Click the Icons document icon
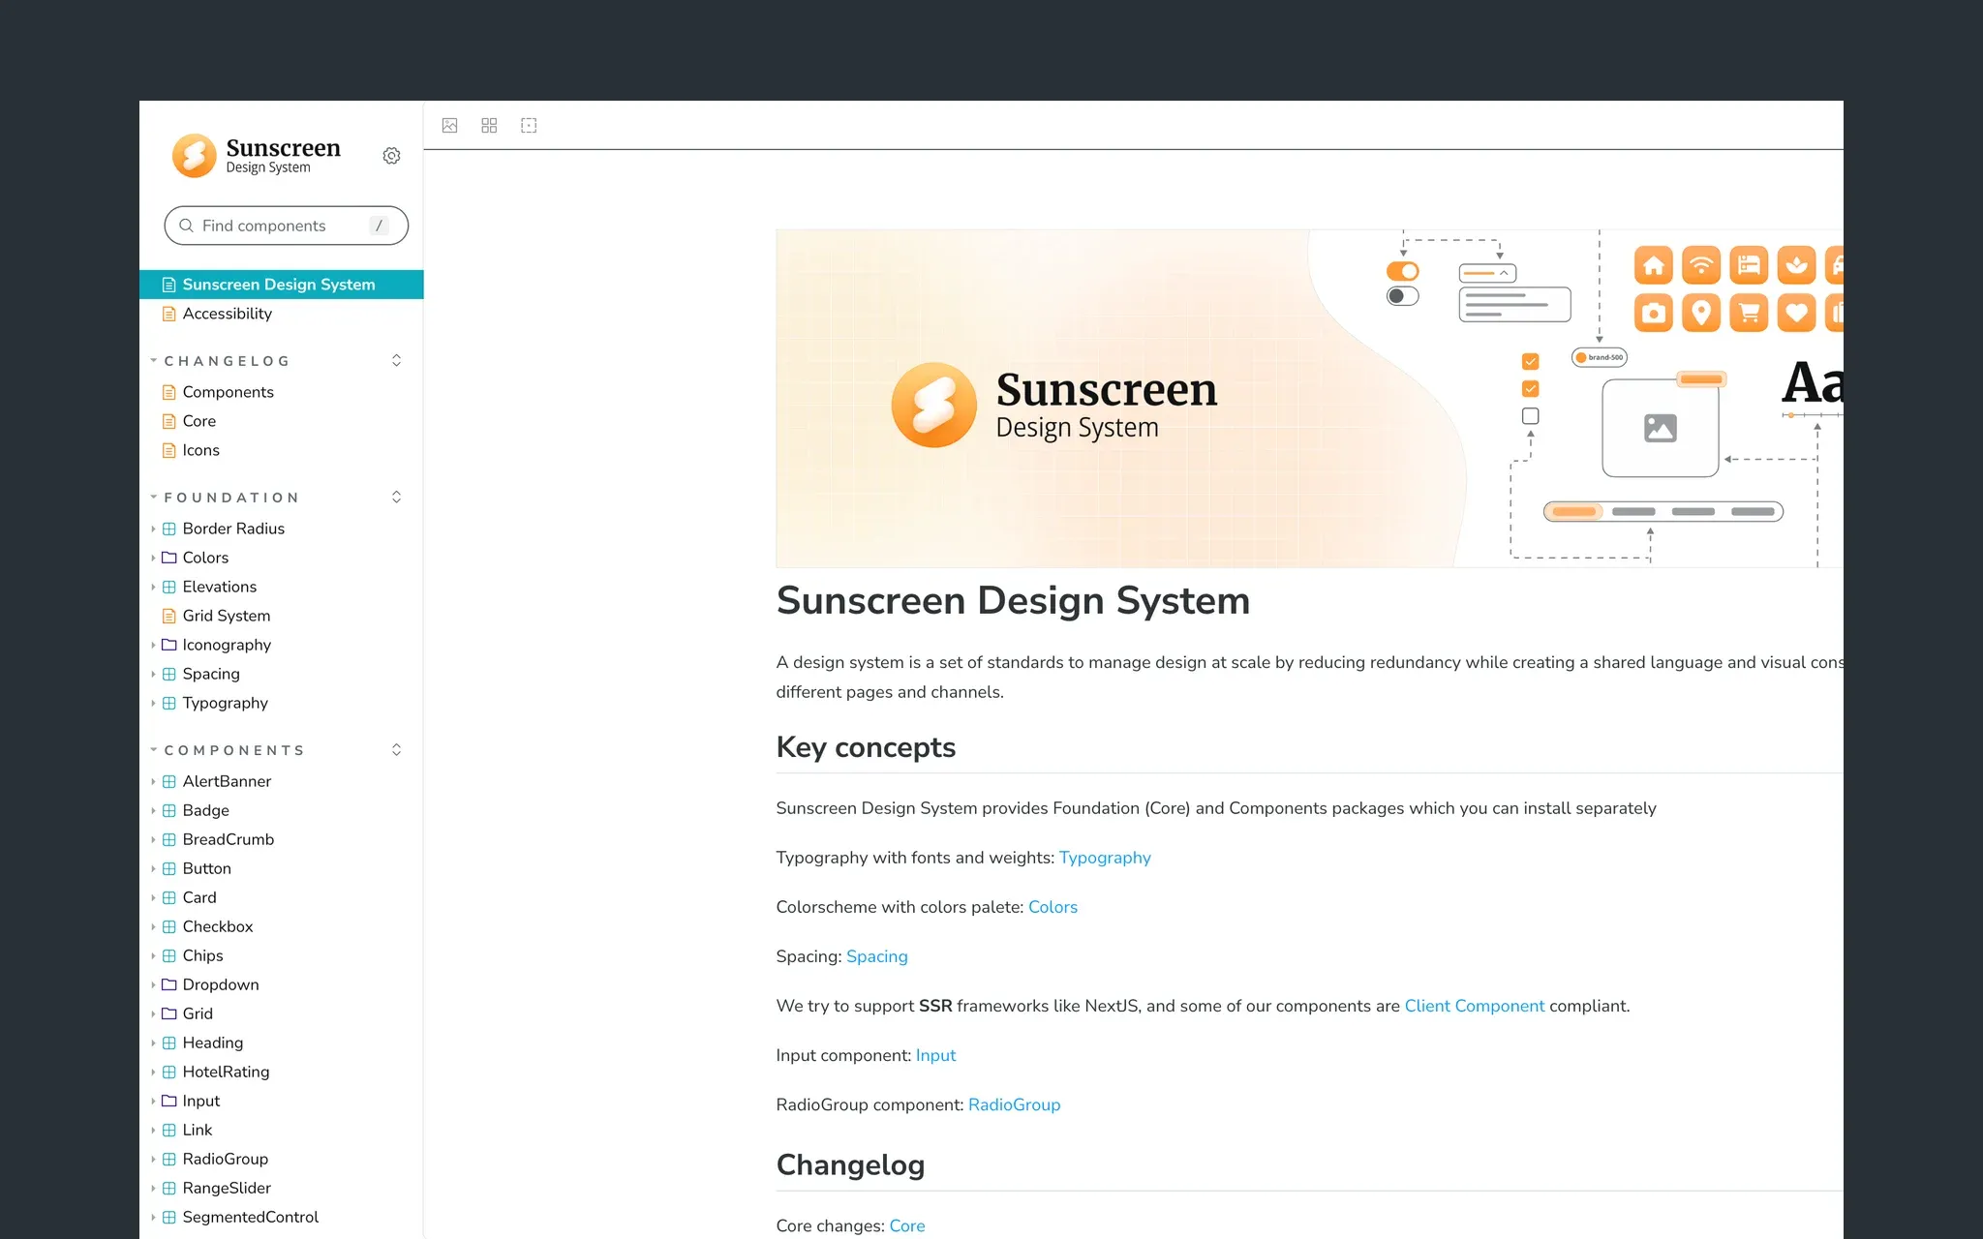Screen dimensions: 1983x1239 click(169, 450)
